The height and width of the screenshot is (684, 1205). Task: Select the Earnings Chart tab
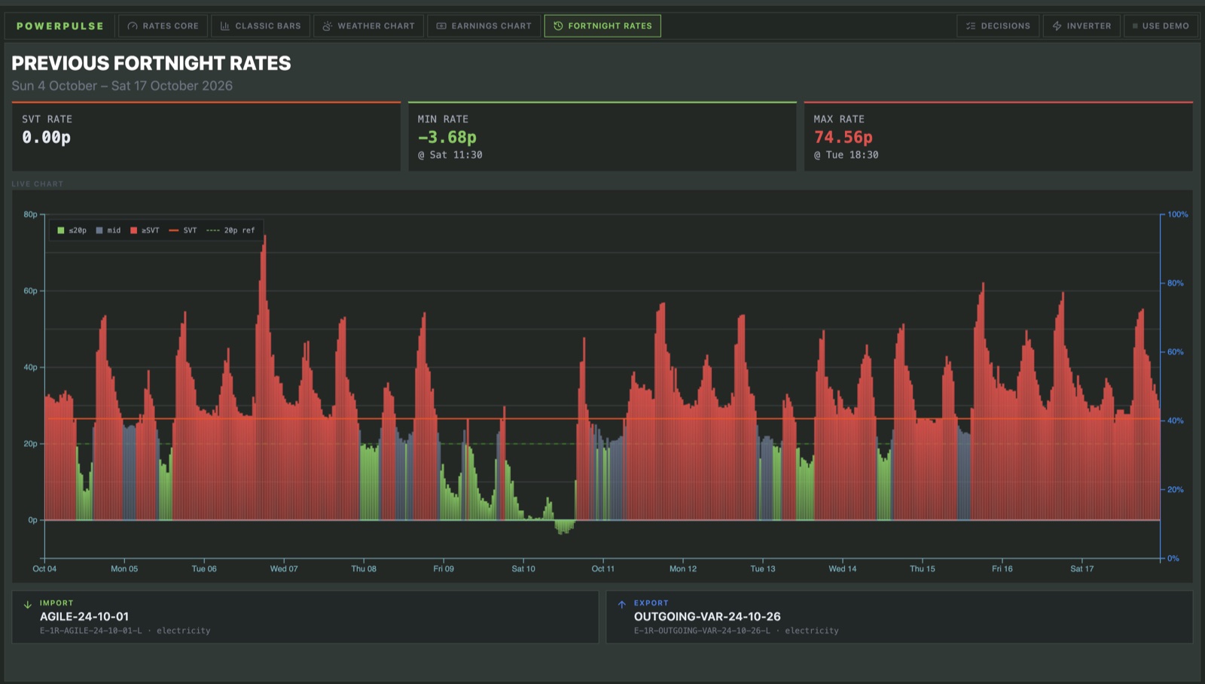484,26
